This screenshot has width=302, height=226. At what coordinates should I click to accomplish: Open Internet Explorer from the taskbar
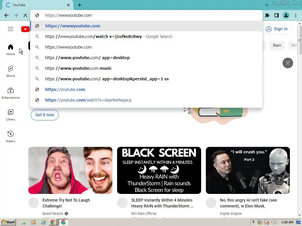[44, 222]
